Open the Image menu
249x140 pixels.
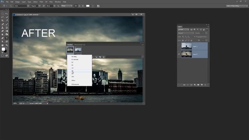tap(18, 2)
